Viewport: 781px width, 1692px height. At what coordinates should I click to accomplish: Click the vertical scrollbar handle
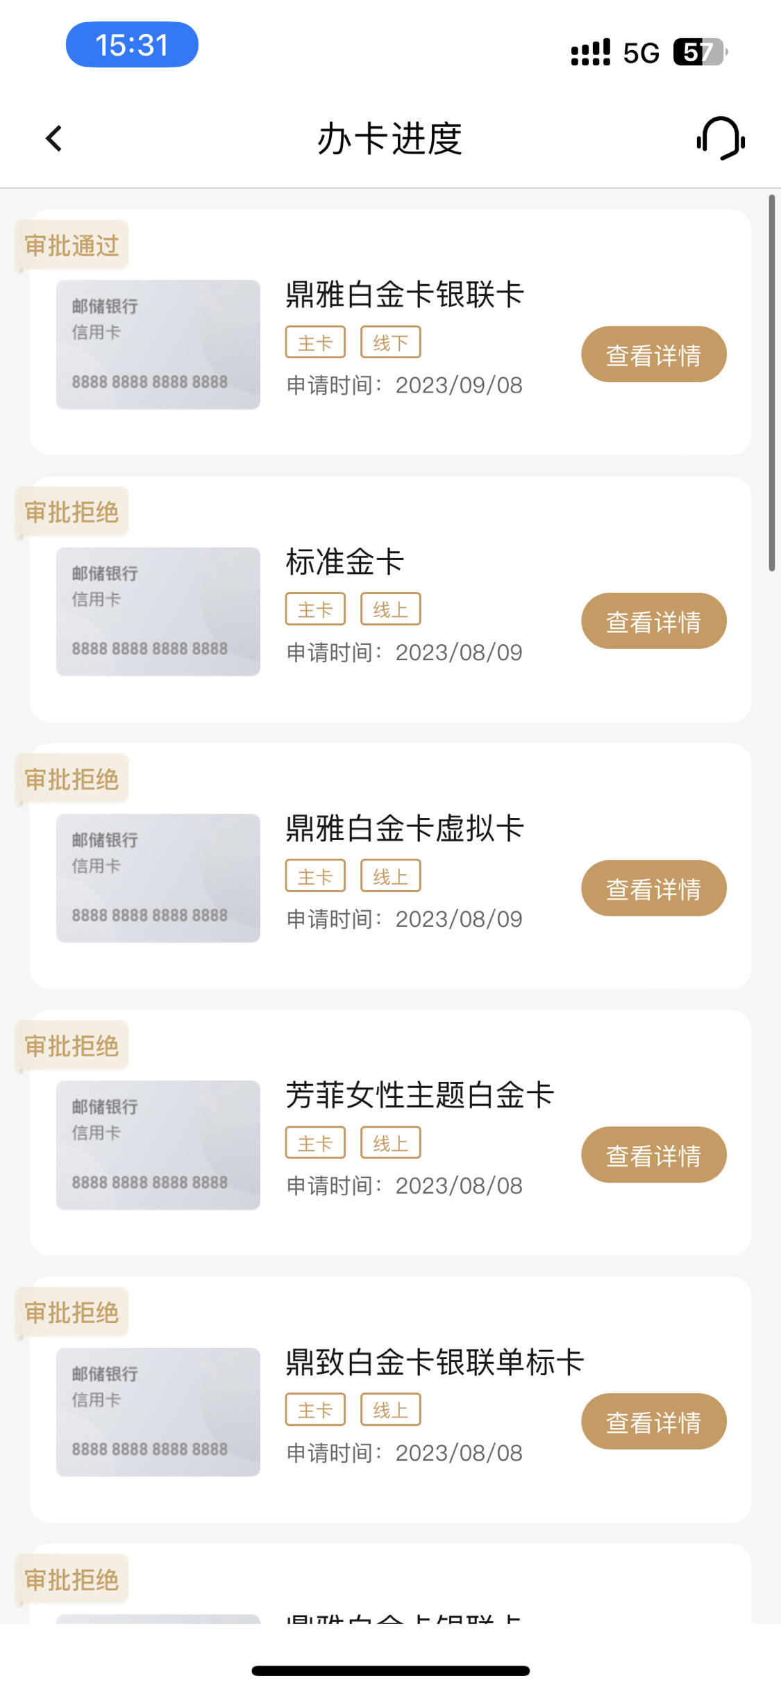point(772,383)
